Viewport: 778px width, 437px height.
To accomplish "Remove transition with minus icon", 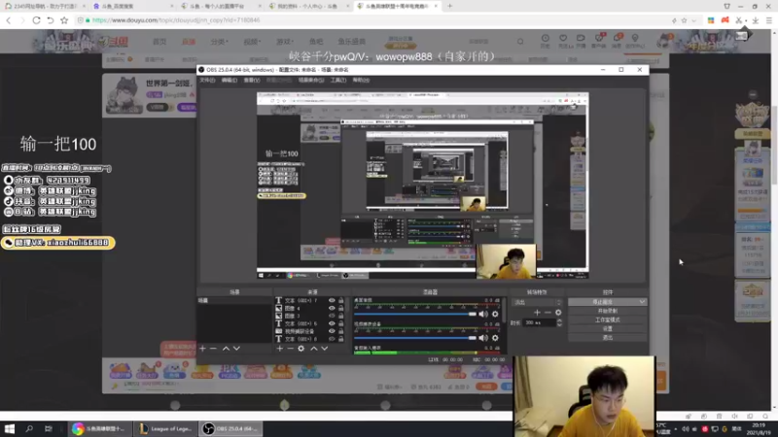I will [548, 312].
